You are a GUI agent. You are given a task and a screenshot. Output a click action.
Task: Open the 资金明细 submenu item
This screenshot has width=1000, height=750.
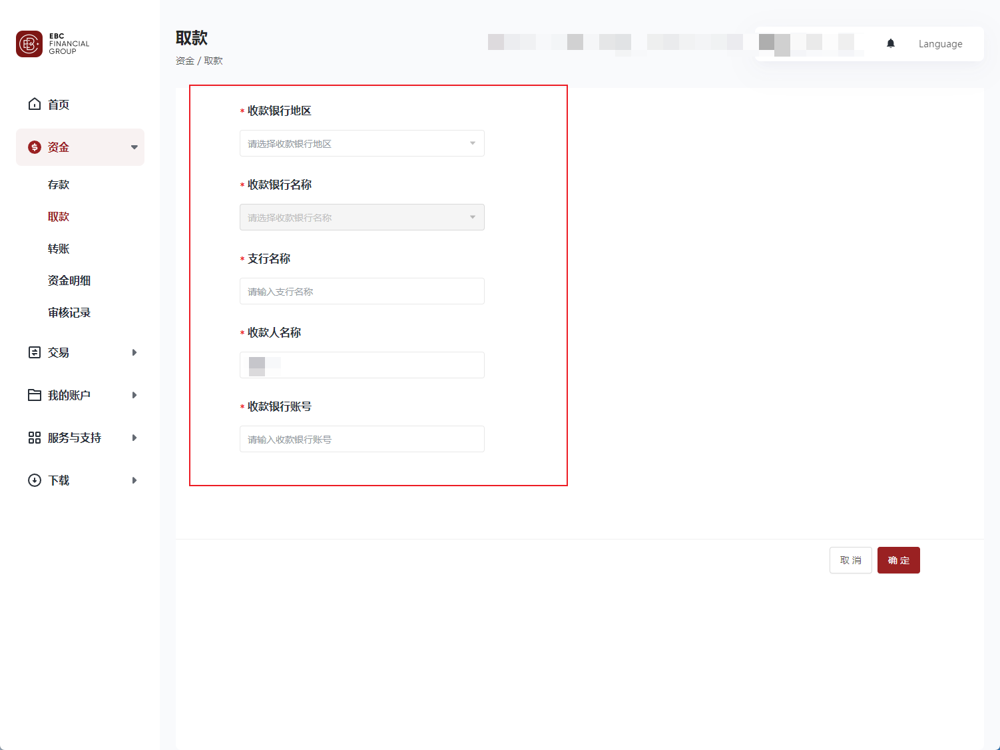pyautogui.click(x=69, y=280)
